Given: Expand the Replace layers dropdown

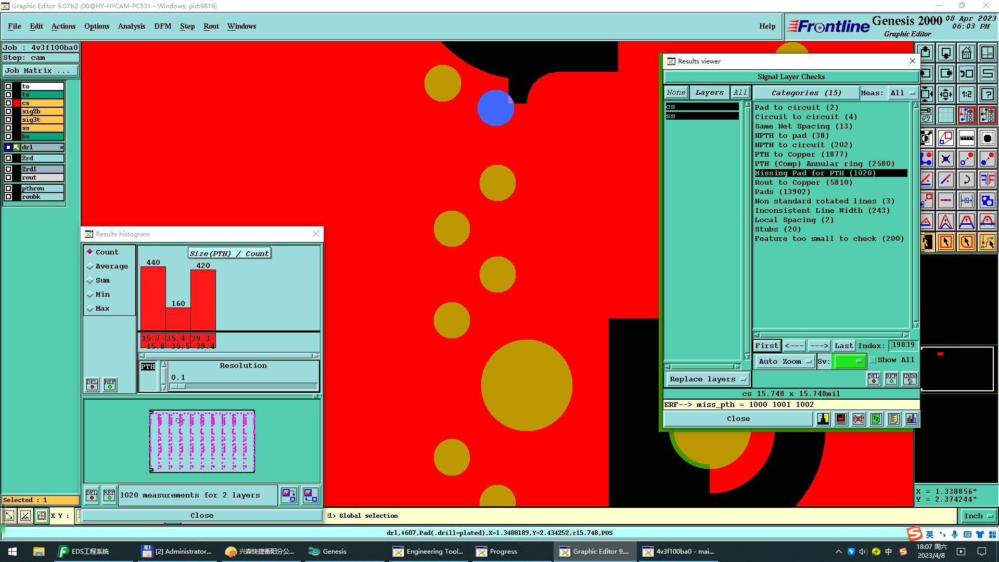Looking at the screenshot, I should tap(708, 379).
